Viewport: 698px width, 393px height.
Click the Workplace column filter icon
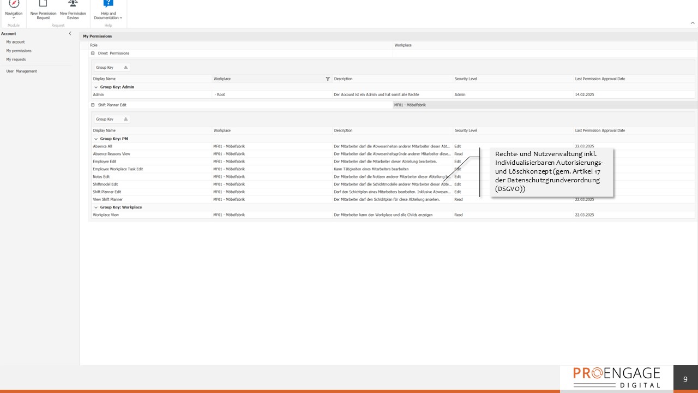coord(328,79)
